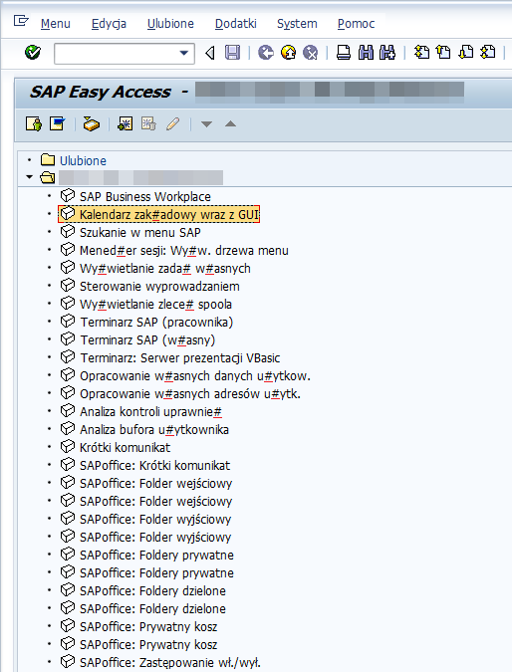This screenshot has height=672, width=512.
Task: Click the Find Next binoculars icon
Action: pos(387,53)
